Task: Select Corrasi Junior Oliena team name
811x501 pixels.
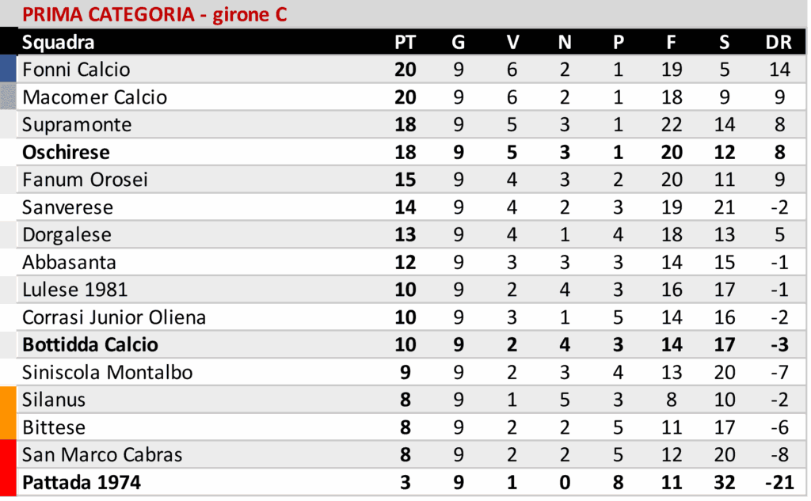Action: [x=114, y=317]
